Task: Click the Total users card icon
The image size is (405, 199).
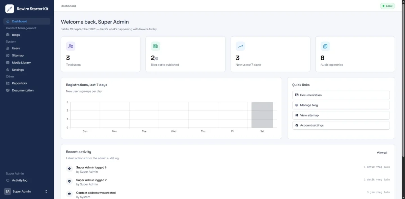Action: point(71,46)
